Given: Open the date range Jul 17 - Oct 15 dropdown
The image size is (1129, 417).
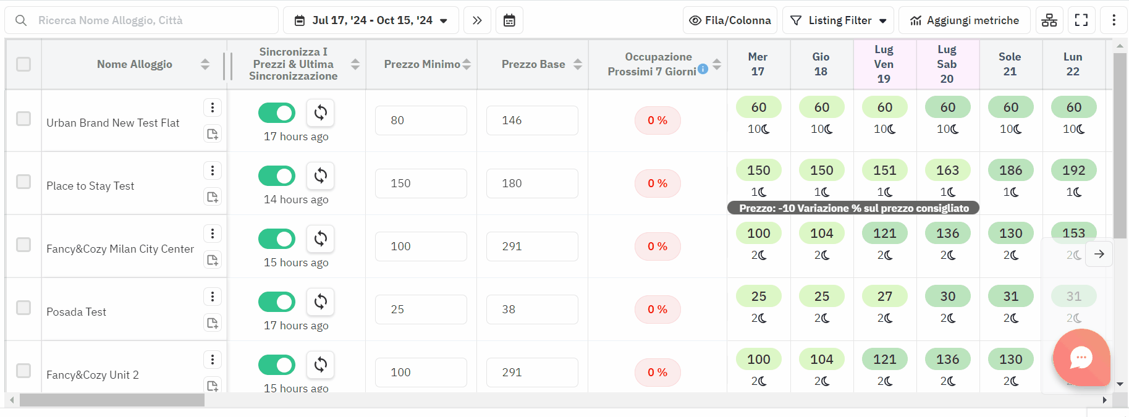Looking at the screenshot, I should coord(371,20).
